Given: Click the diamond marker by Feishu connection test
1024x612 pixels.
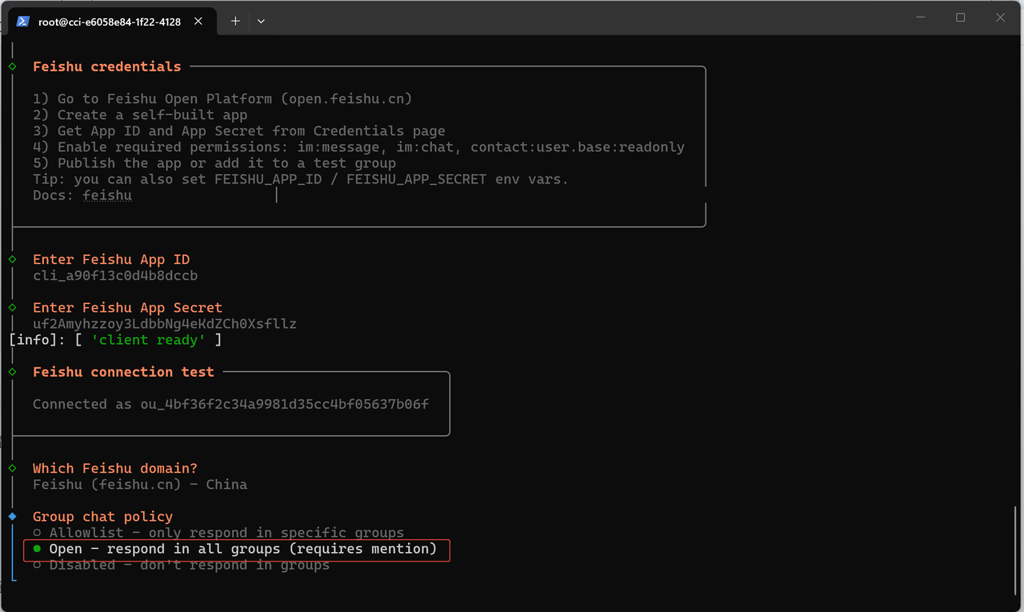Looking at the screenshot, I should pyautogui.click(x=12, y=372).
